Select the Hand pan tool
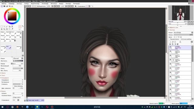Viewport: 194px width, 109px height. [x=9, y=29]
